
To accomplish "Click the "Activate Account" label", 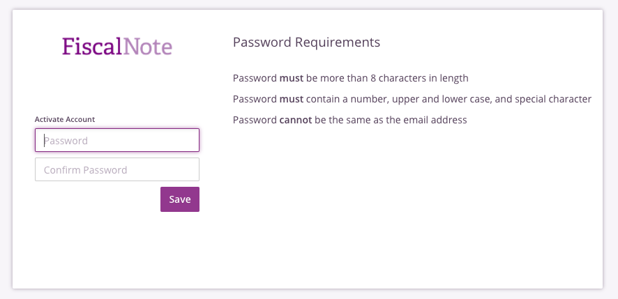I will 65,119.
